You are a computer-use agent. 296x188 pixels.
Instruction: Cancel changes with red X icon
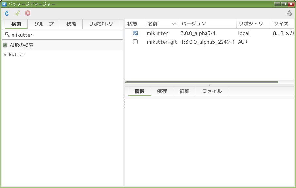tap(28, 13)
